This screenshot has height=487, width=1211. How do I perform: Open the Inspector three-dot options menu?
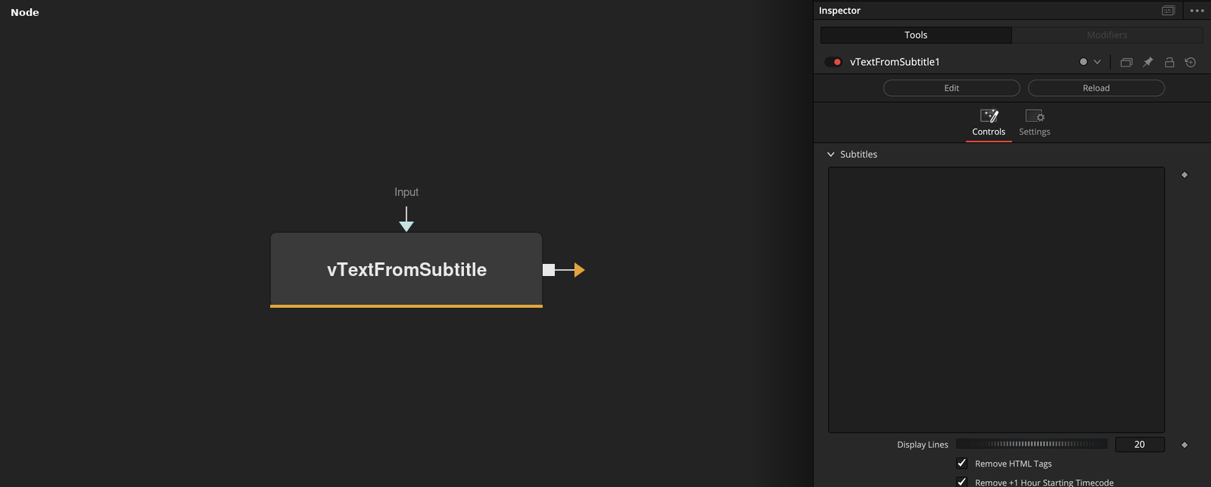click(x=1197, y=11)
